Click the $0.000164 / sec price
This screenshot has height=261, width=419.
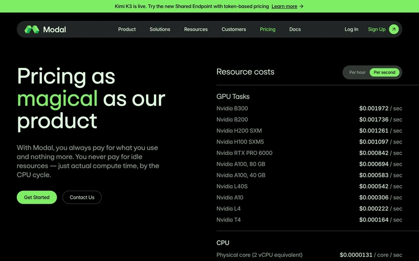(x=381, y=220)
